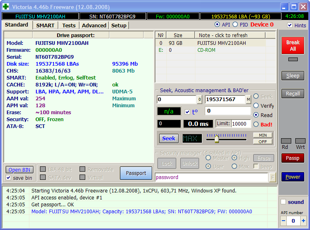Viewport: 310px width, 230px height.
Task: Select the Bad! radio option
Action: coord(256,124)
